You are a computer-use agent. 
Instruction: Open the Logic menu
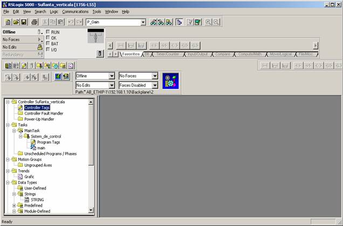coord(54,12)
